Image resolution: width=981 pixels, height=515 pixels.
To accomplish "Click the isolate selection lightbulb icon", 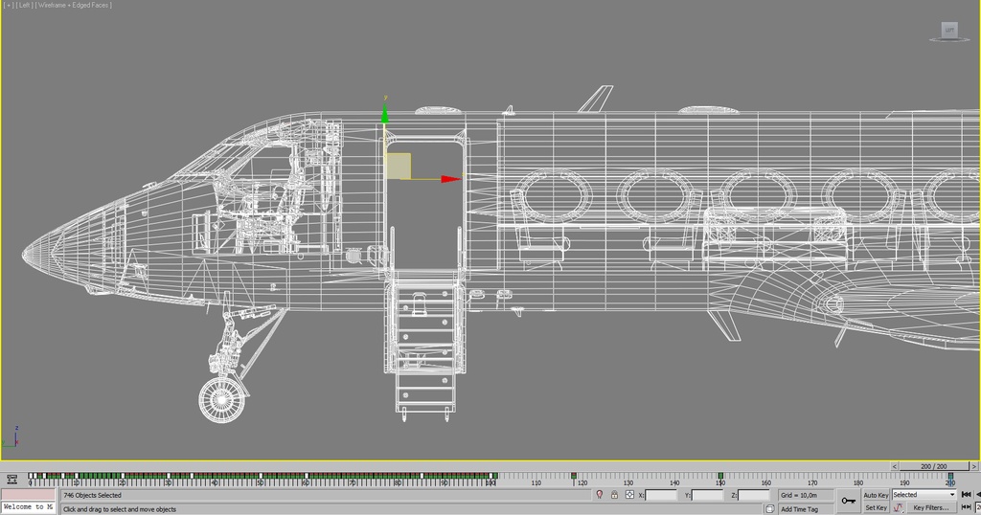I will (x=600, y=495).
